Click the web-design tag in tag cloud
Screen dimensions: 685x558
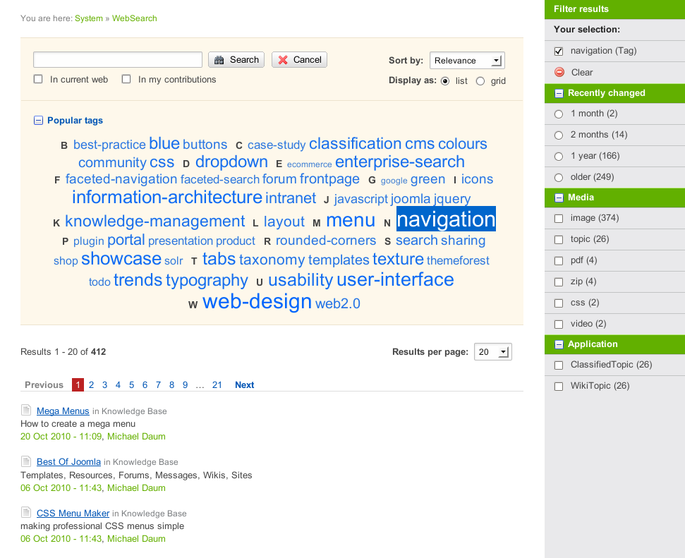coord(257,302)
